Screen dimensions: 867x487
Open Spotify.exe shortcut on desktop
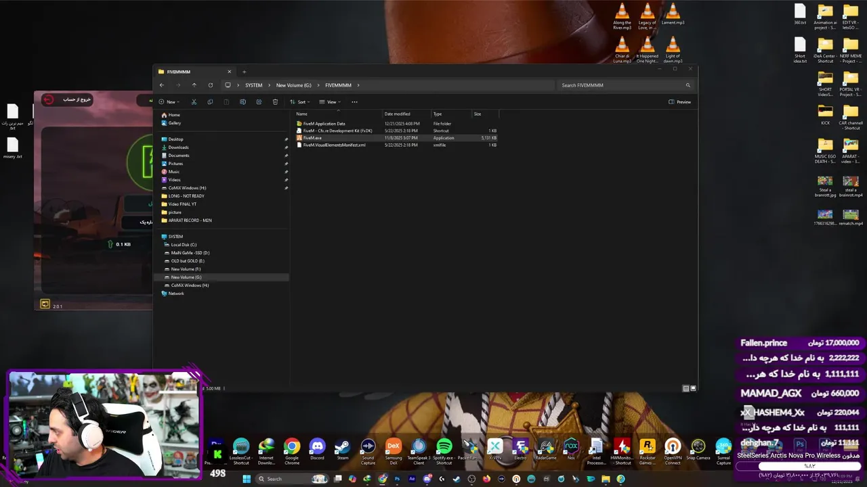[444, 451]
